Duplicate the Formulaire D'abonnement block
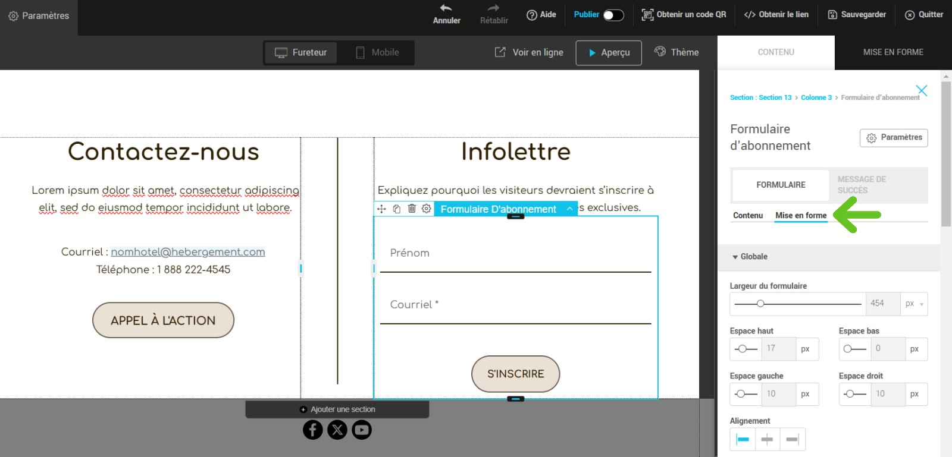 tap(397, 209)
